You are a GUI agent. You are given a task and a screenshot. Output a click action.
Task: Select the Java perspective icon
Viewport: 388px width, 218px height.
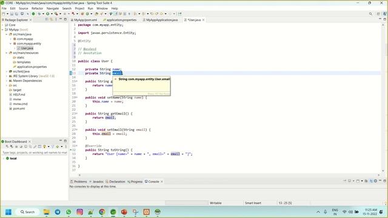(384, 14)
